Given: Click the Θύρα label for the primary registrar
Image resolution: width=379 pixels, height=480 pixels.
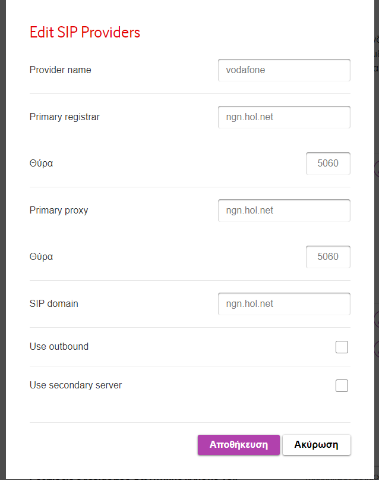Looking at the screenshot, I should (x=41, y=163).
